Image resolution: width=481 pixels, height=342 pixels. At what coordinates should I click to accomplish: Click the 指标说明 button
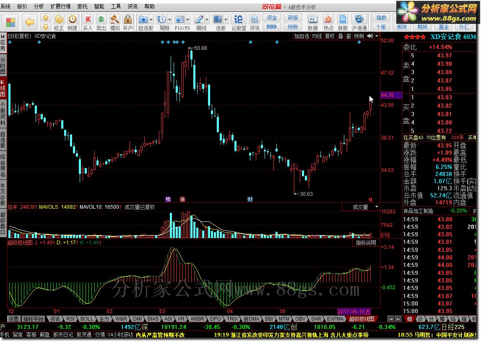366,243
